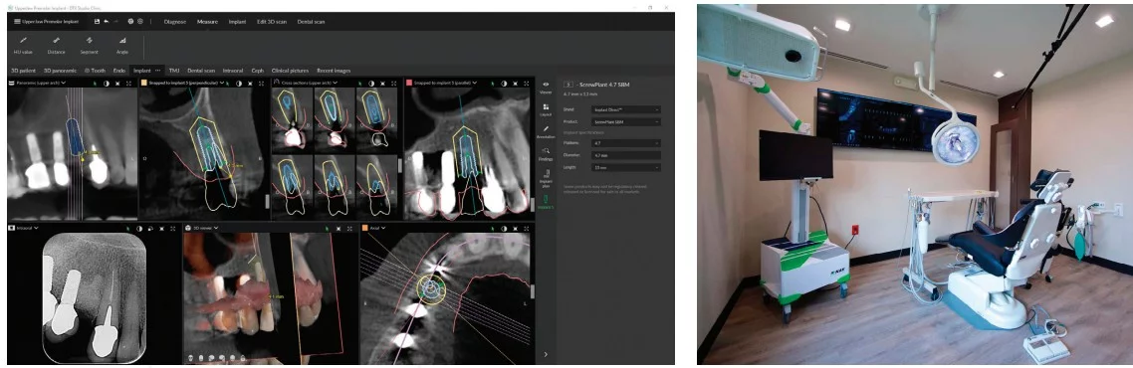Show the Layout options panel

[546, 109]
